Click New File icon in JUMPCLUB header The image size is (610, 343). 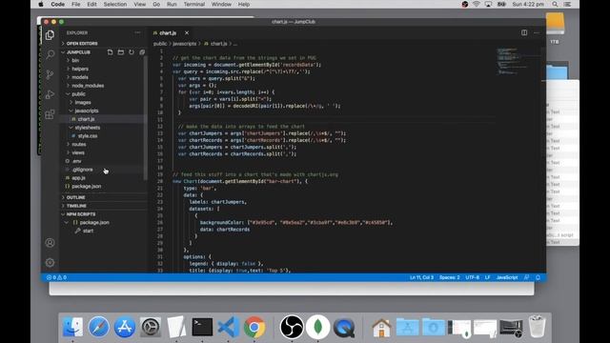(111, 52)
